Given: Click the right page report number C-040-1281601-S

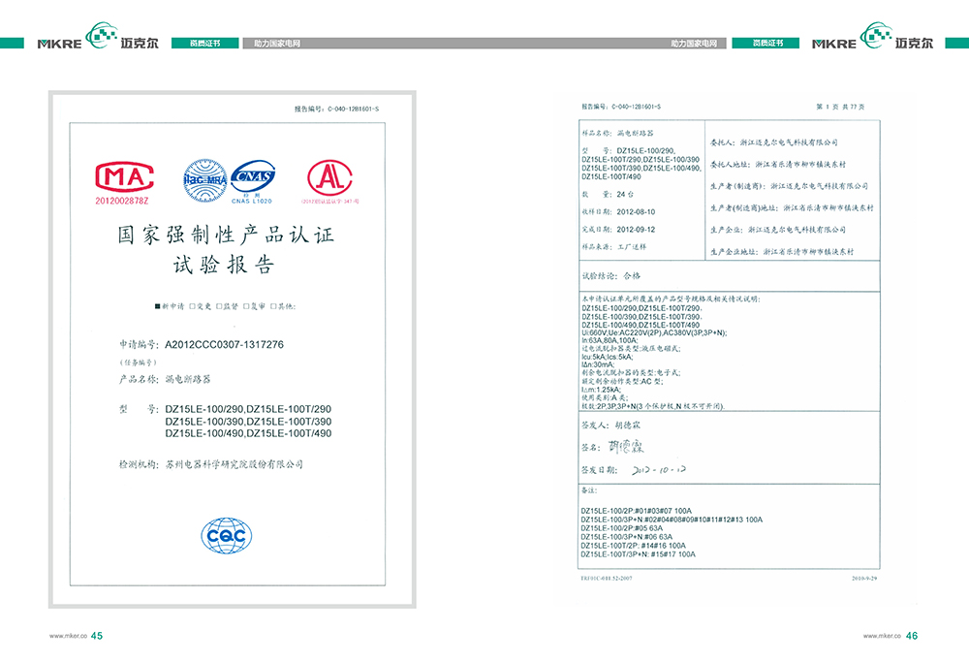Looking at the screenshot, I should click(x=636, y=107).
